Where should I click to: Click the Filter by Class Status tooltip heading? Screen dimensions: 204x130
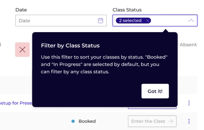tap(70, 45)
